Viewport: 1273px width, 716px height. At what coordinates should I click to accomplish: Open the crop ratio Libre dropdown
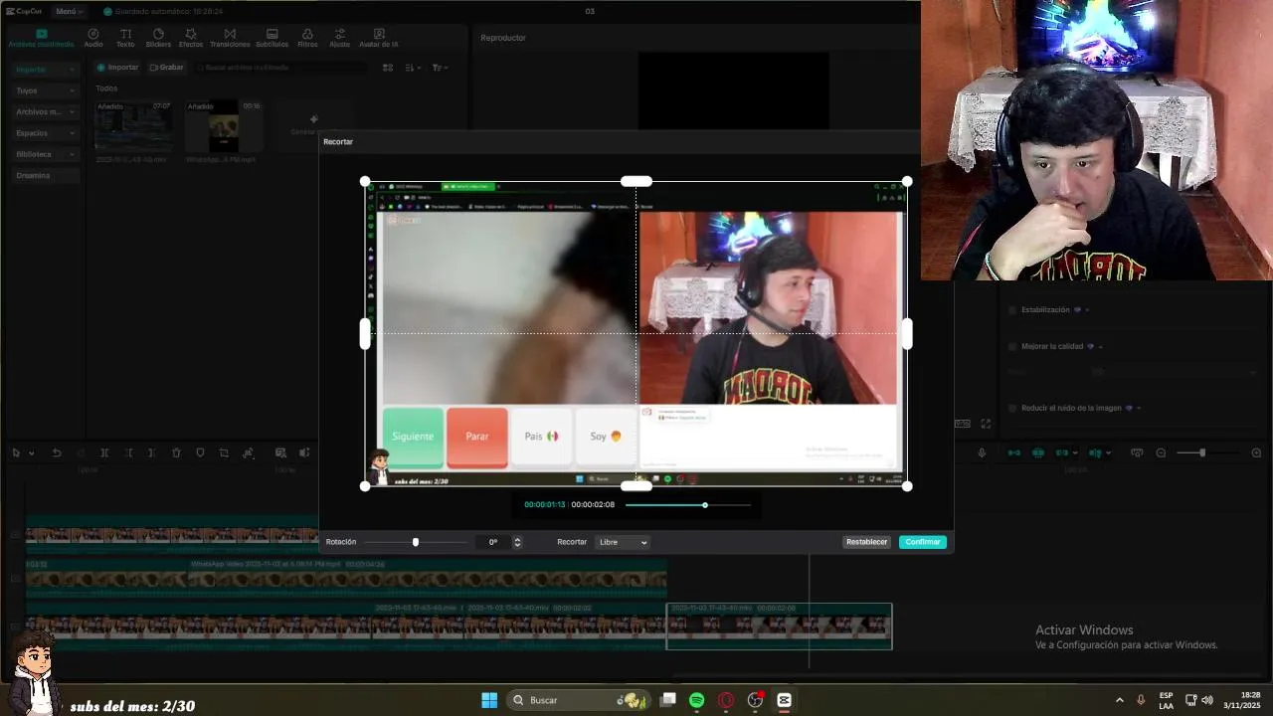point(623,542)
